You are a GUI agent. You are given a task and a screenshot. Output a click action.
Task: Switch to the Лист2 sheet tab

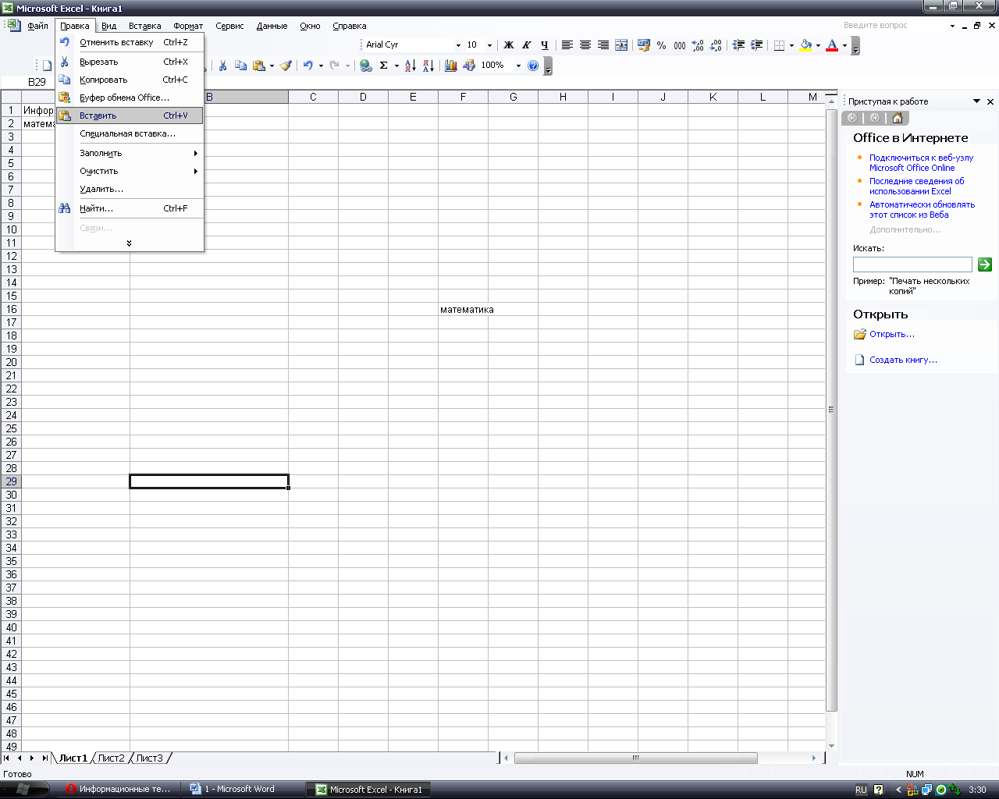coord(111,758)
